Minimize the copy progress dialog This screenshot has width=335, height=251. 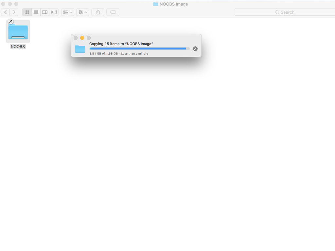pyautogui.click(x=82, y=38)
